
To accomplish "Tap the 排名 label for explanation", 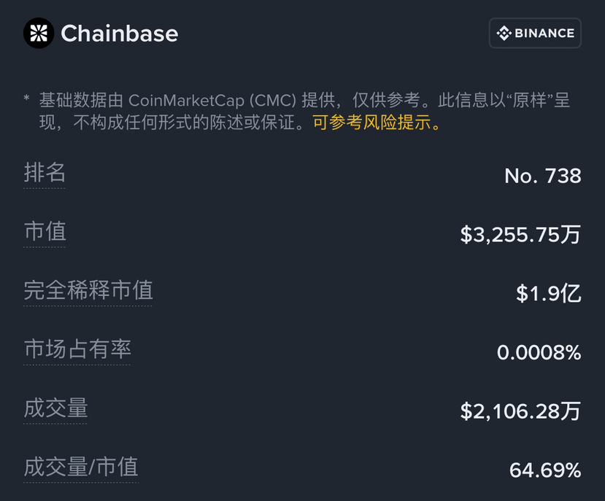I will (45, 172).
